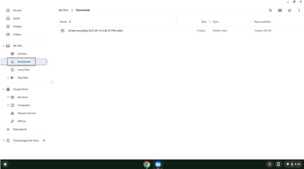Click the 0 bytes size cell

click(201, 31)
